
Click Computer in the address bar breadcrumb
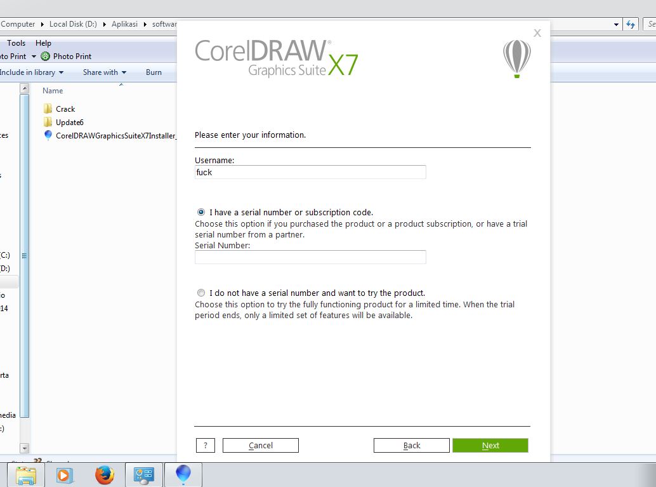(18, 24)
